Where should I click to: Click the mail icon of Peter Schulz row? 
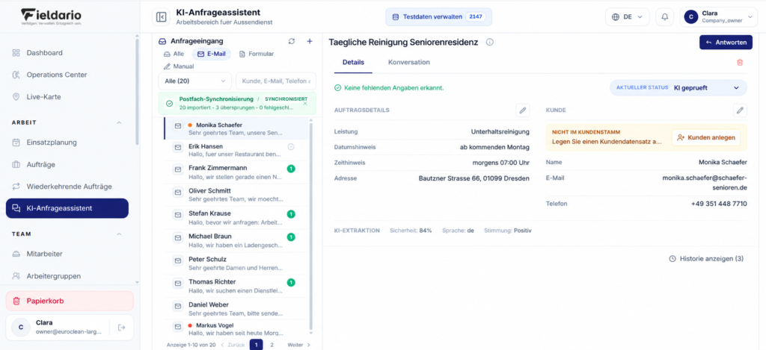178,260
